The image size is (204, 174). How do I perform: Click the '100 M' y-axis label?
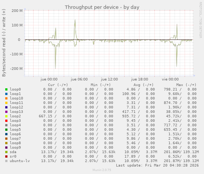tap(17, 25)
